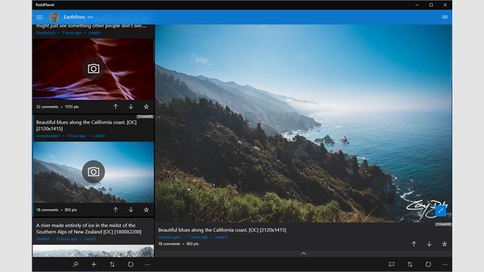Viewport: 484px width, 272px height.
Task: Open sort options in list bottom bar
Action: [112, 264]
